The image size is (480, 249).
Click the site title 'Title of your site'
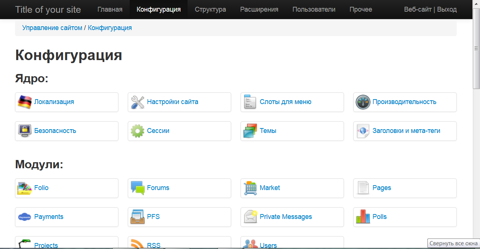[48, 9]
